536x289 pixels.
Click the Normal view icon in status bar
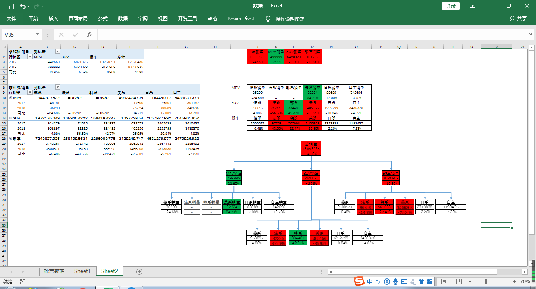click(x=444, y=282)
